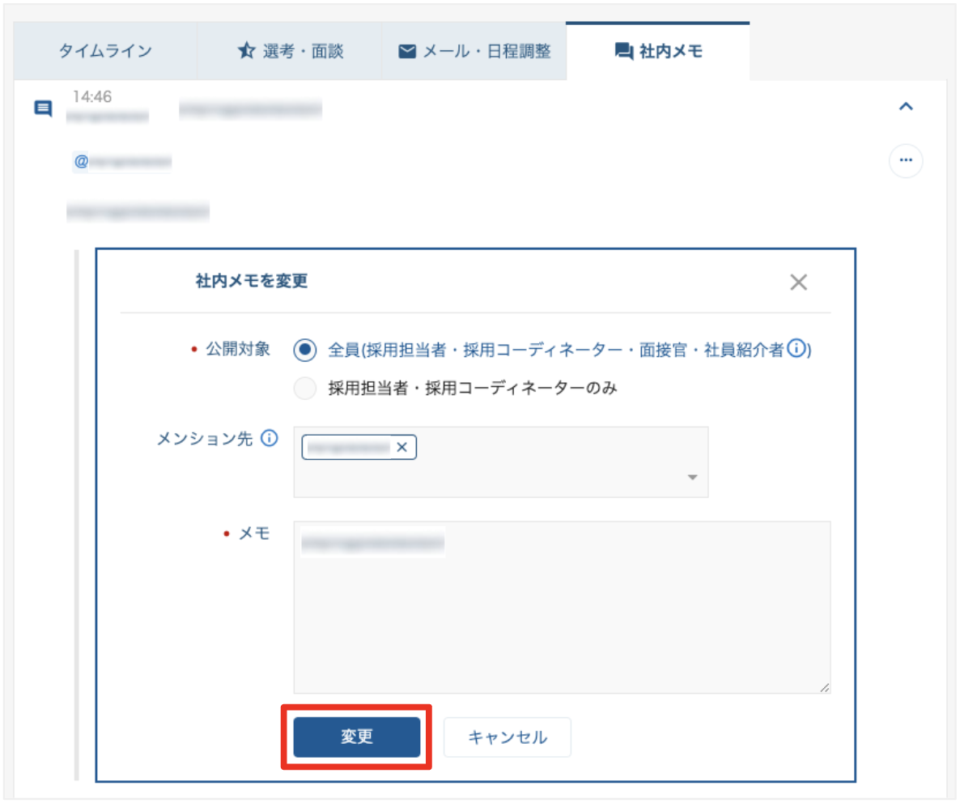
Task: Click the info icon next to メンション先
Action: pos(270,438)
